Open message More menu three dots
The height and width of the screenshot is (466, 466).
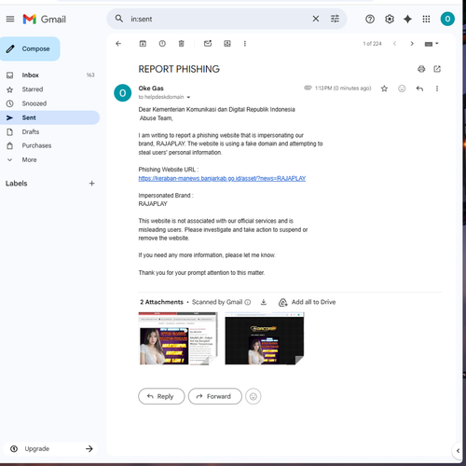coord(437,89)
